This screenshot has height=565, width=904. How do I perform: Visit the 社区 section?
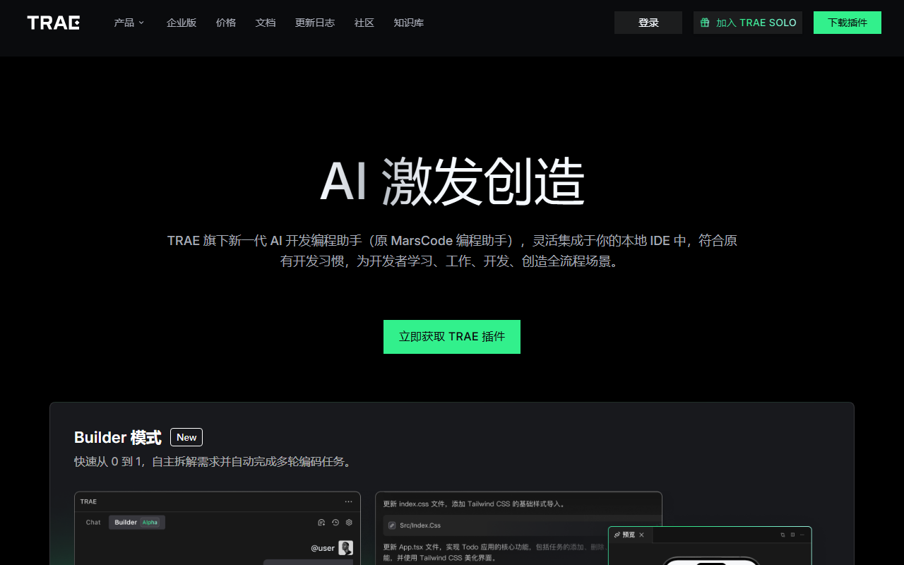(x=364, y=23)
